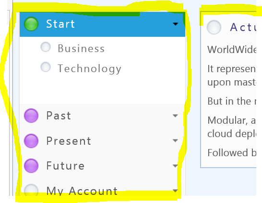Screen dimensions: 262x203
Task: Expand the Future section arrow
Action: click(x=175, y=166)
